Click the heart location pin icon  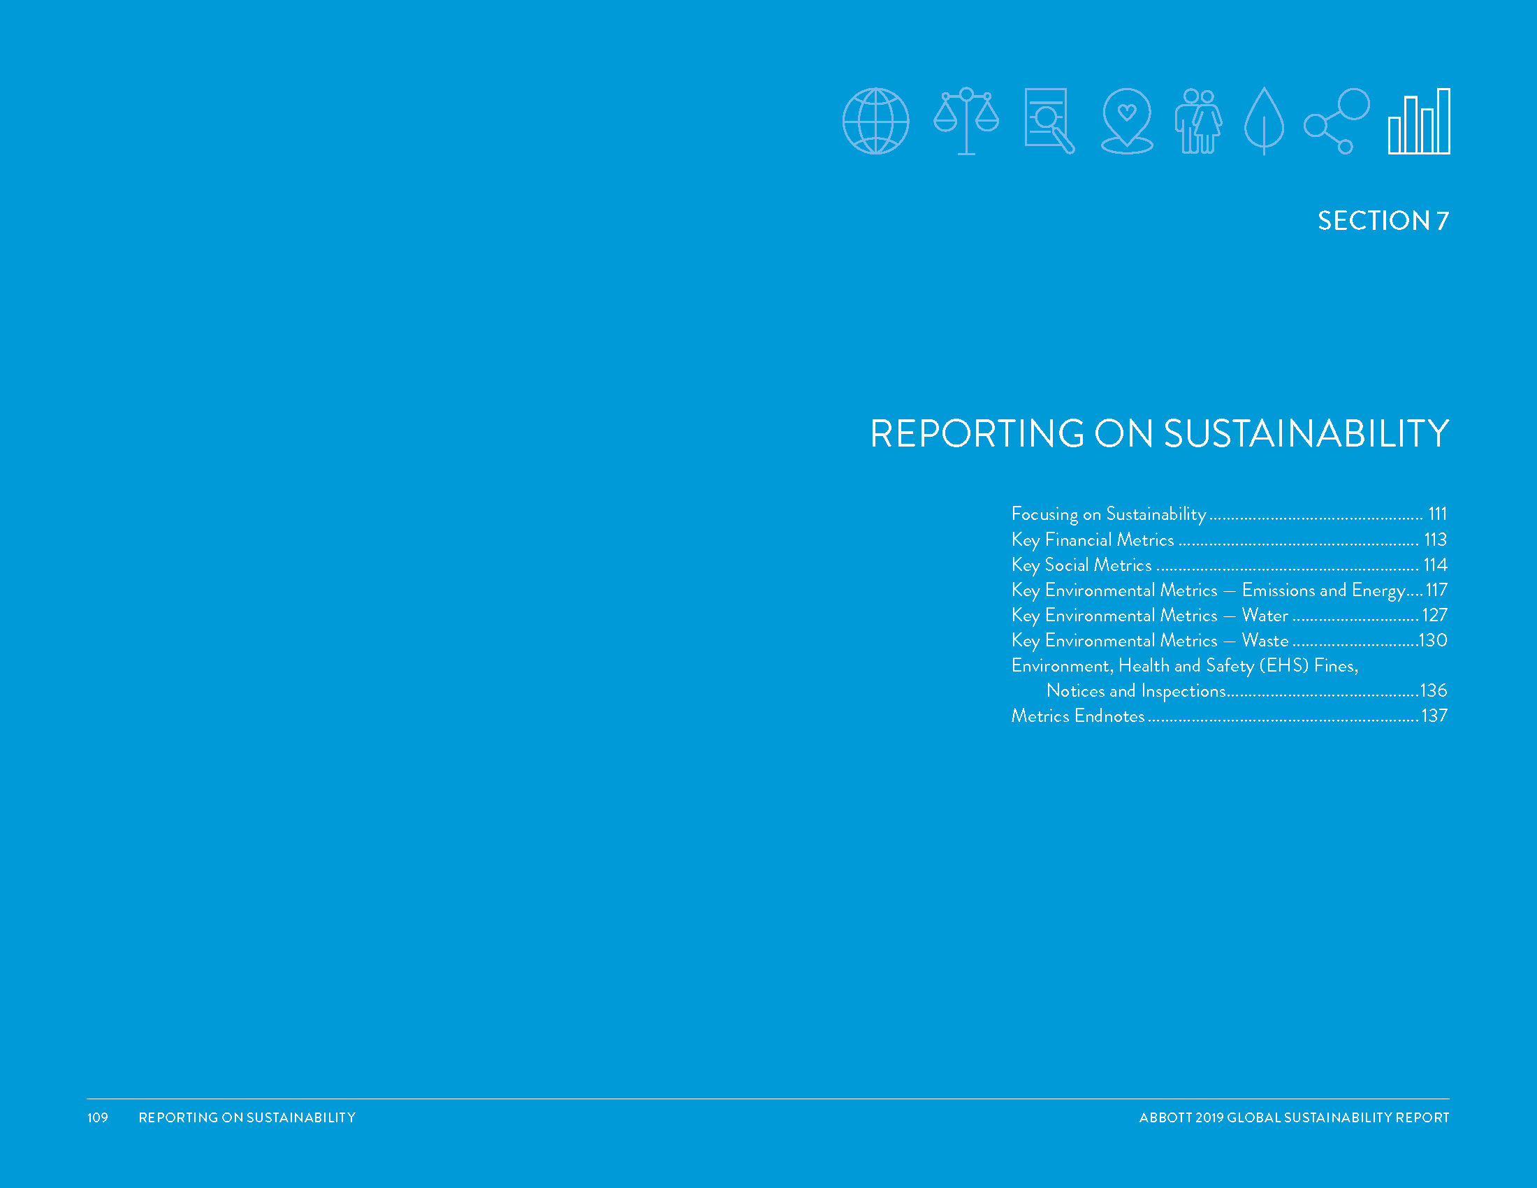pyautogui.click(x=1127, y=121)
